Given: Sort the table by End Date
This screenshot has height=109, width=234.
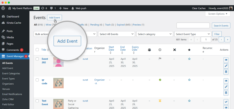Looking at the screenshot, I should 123,50.
